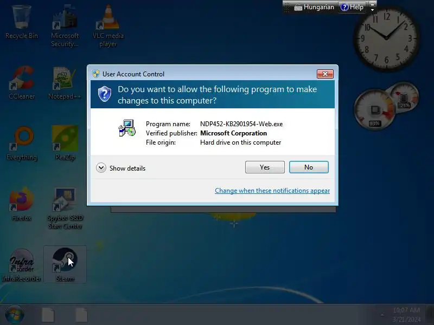Open Change when these notifications appear link
This screenshot has width=434, height=325.
[272, 191]
